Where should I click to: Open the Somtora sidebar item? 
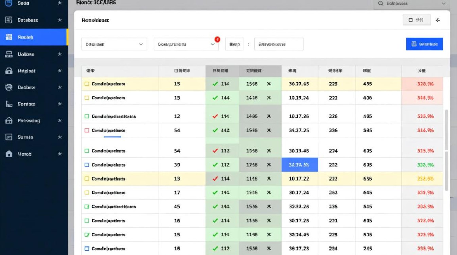coord(34,104)
